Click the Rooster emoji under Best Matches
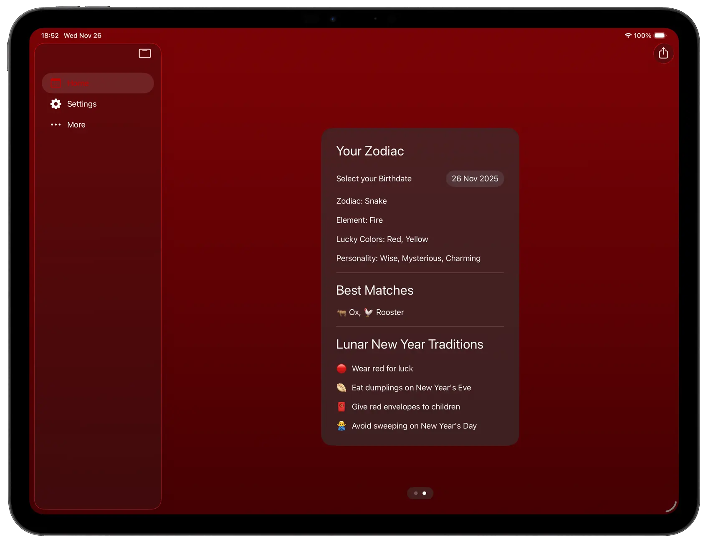 click(369, 312)
